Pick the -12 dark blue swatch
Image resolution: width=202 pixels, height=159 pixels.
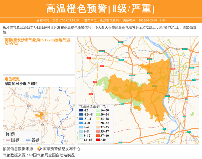pos(81,111)
